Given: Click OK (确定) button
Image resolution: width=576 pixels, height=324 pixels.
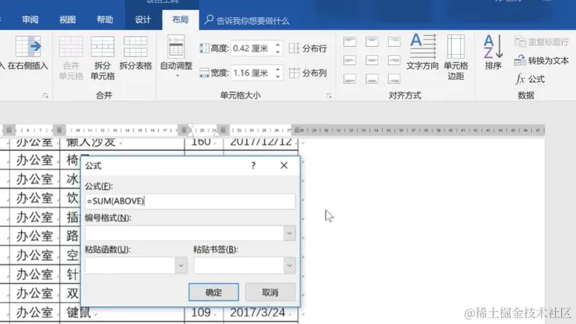Looking at the screenshot, I should (214, 292).
